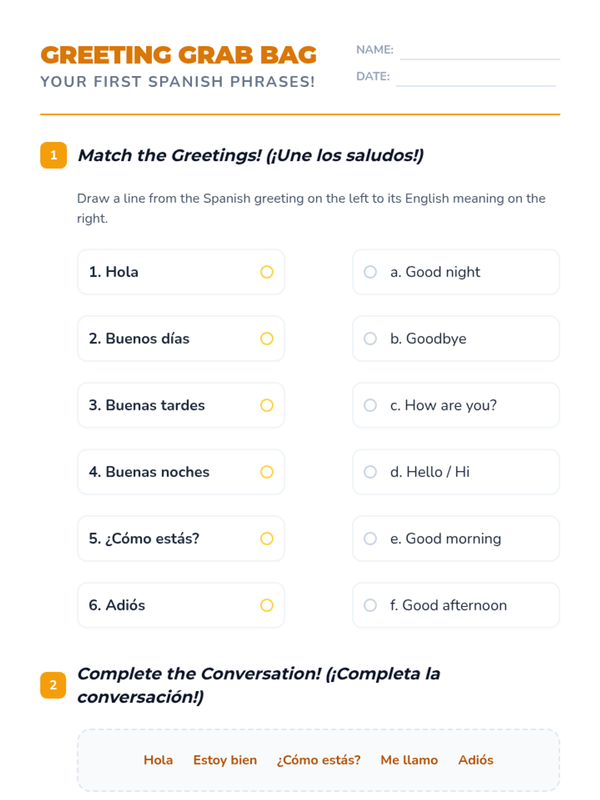The image size is (600, 800).
Task: Click the NAME input line
Action: point(479,53)
